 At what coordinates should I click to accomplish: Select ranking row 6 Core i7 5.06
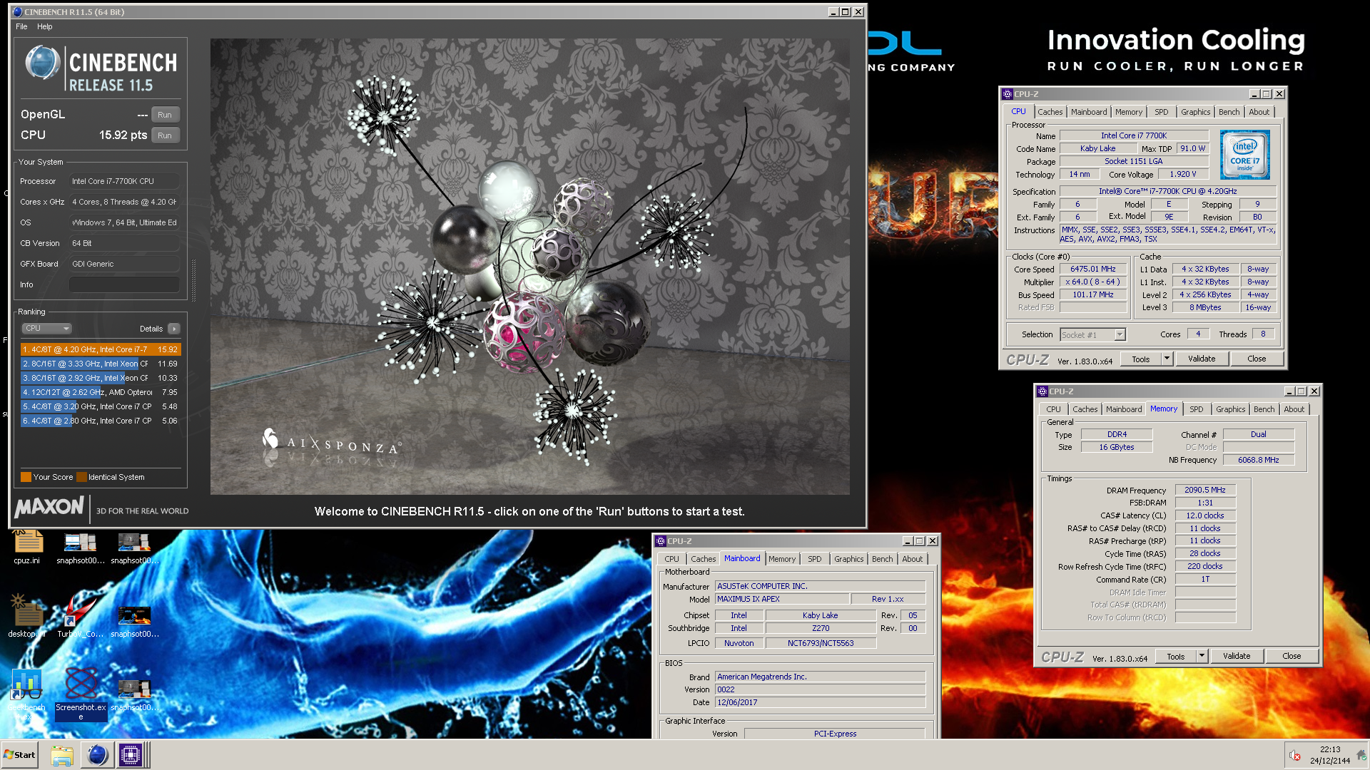tap(101, 421)
